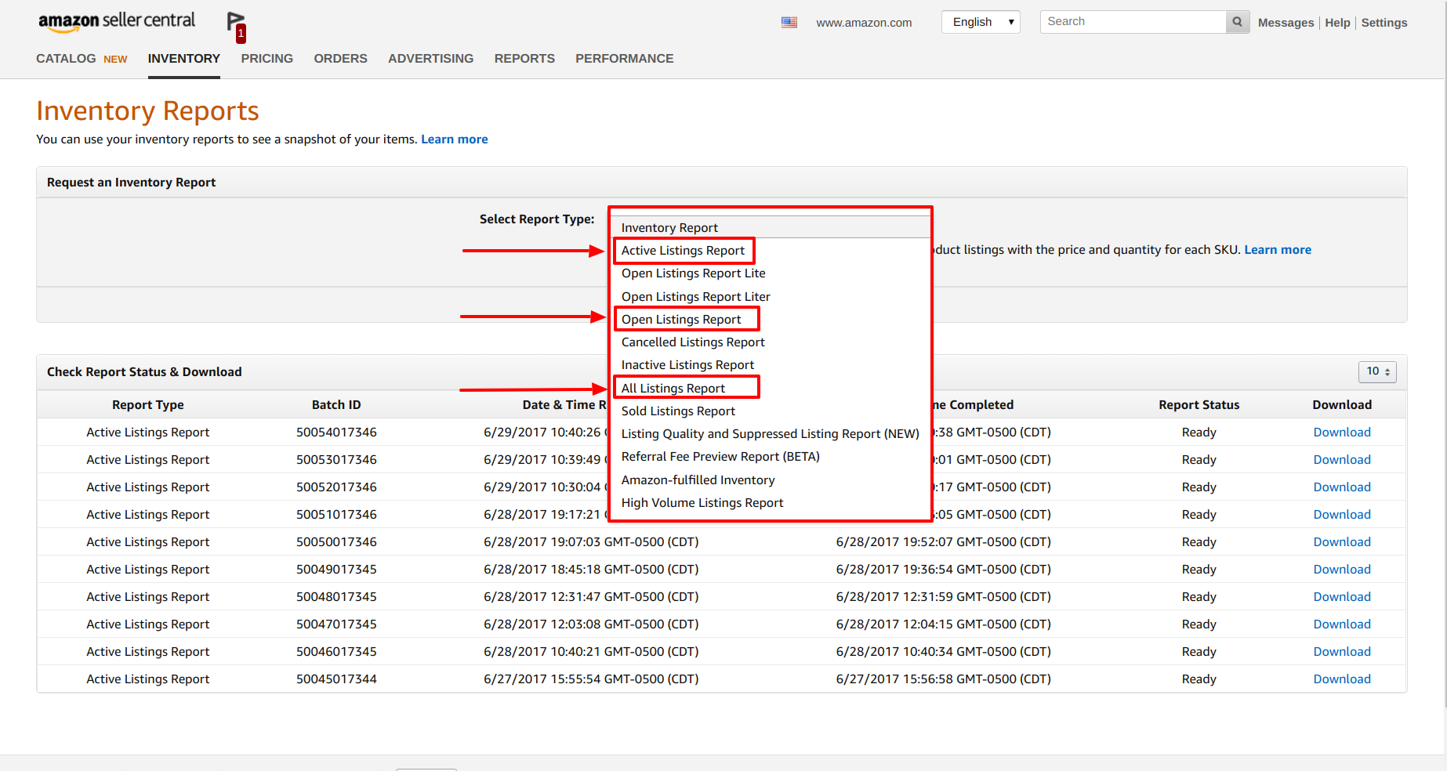Image resolution: width=1447 pixels, height=771 pixels.
Task: Select Inactive Listings Report option
Action: point(770,365)
